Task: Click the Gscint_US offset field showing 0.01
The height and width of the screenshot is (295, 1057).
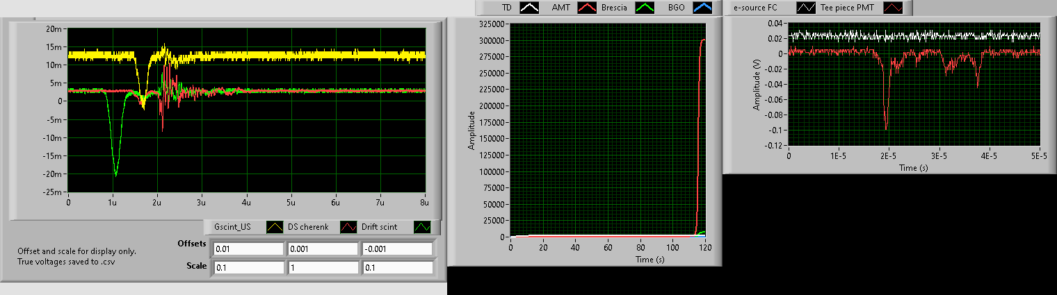Action: point(248,248)
